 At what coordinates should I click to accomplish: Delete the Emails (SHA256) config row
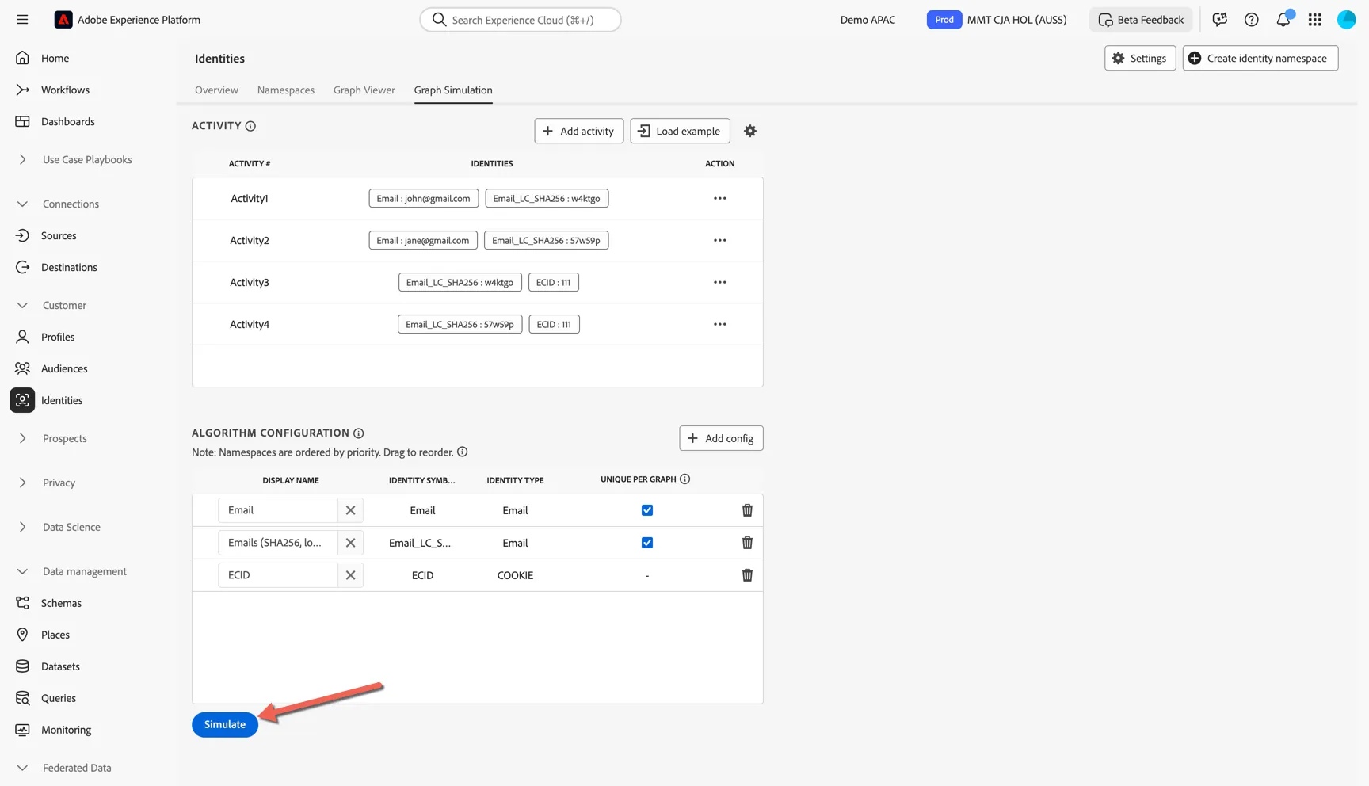tap(747, 543)
